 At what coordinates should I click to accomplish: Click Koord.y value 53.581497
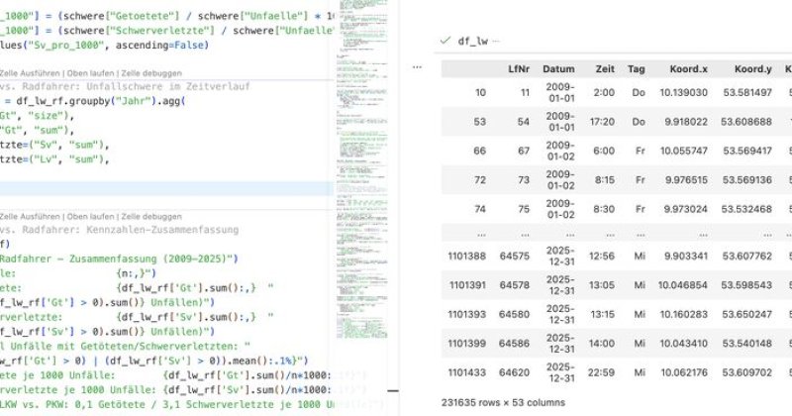coord(747,92)
